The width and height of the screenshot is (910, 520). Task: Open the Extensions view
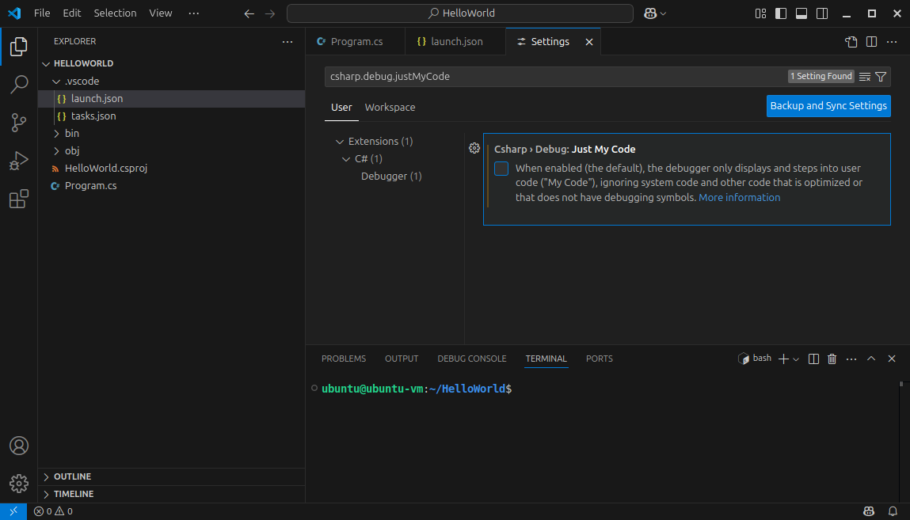(18, 199)
